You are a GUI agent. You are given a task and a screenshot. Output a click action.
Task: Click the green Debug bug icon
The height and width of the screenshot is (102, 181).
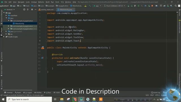tap(138, 6)
